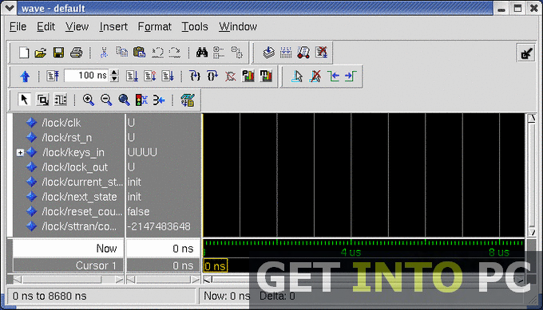
Task: Click the collapse tree icon right of the expand-all icon
Action: pyautogui.click(x=237, y=53)
